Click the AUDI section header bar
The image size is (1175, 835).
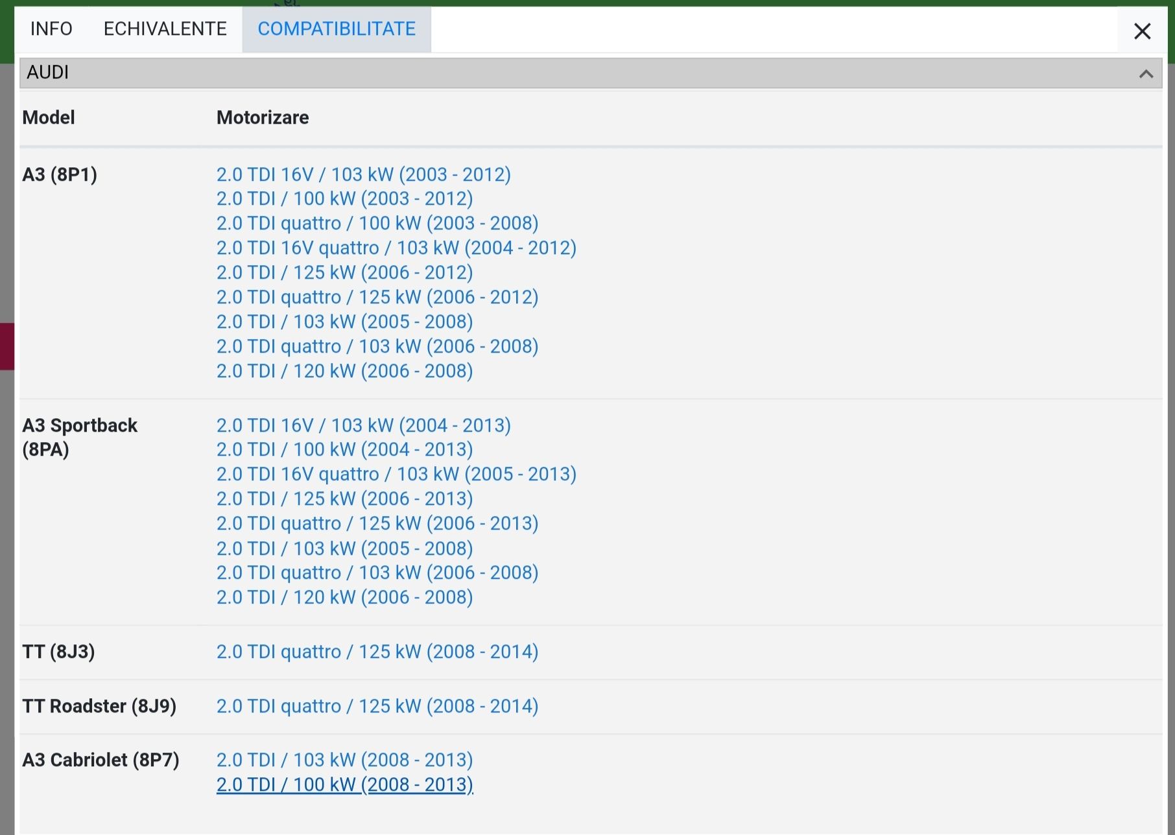point(590,73)
